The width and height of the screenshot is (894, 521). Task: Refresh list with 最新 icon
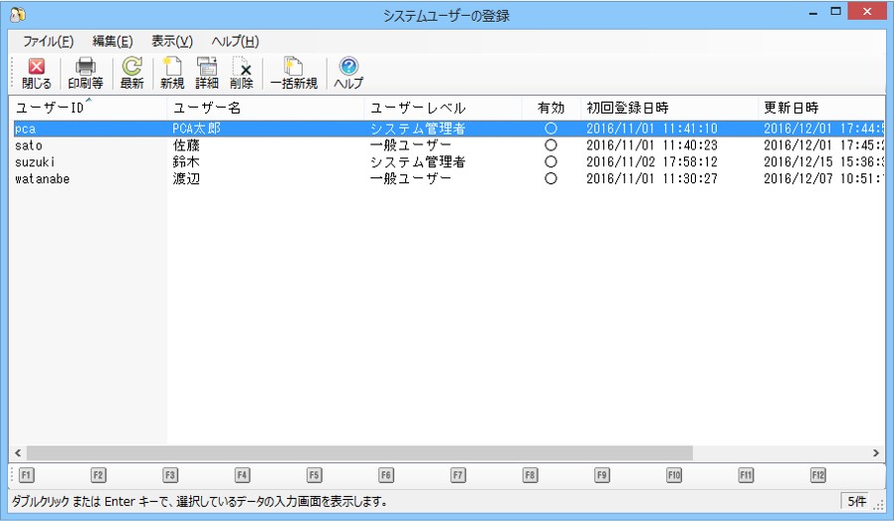click(x=131, y=73)
